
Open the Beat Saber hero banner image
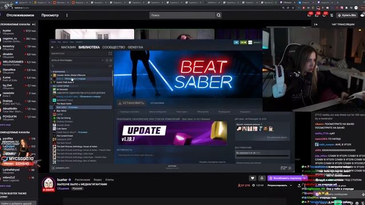coord(188,74)
